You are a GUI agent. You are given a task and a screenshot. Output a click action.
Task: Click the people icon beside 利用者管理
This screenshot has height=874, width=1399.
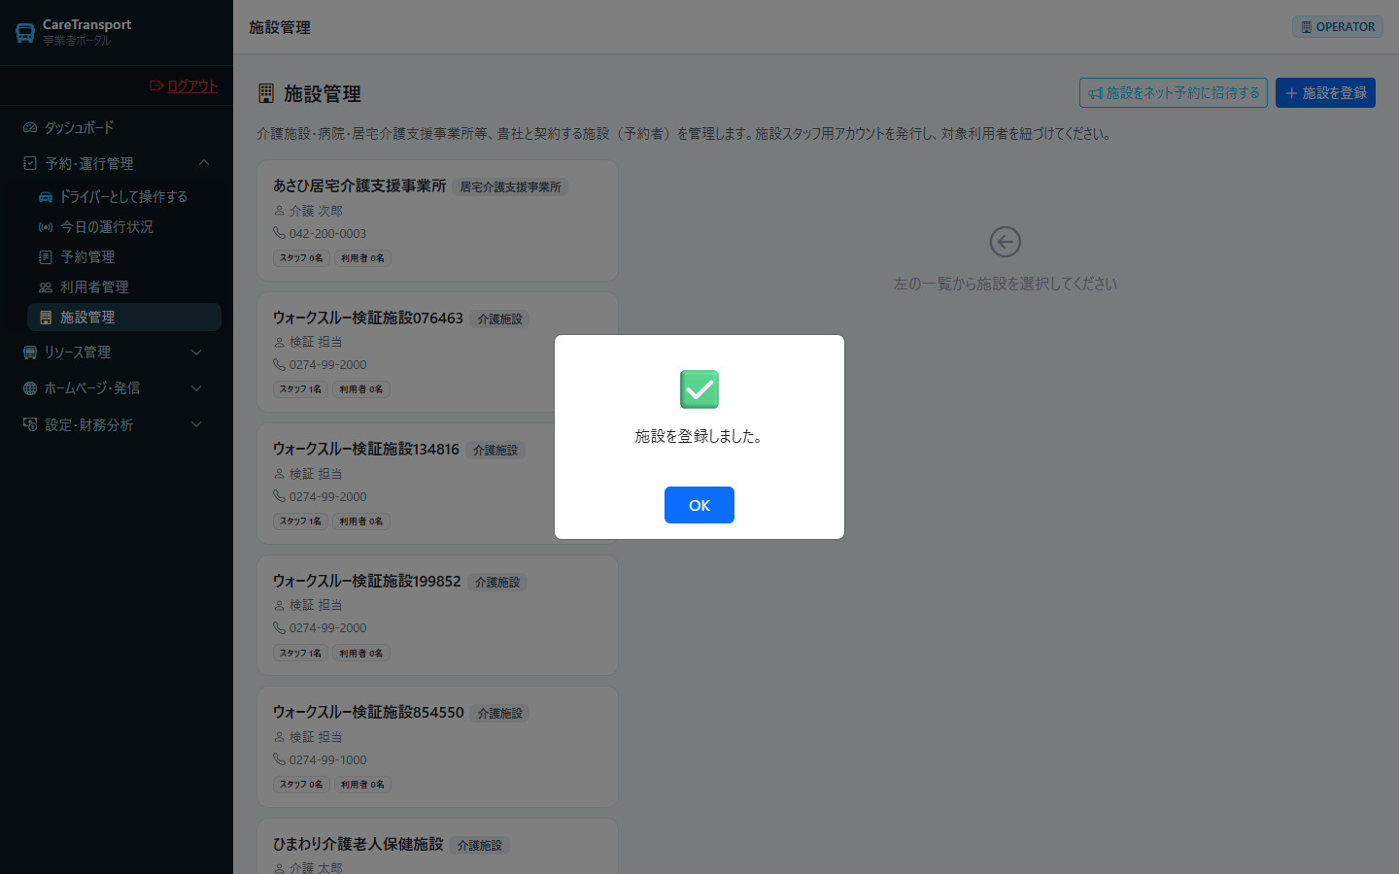46,286
